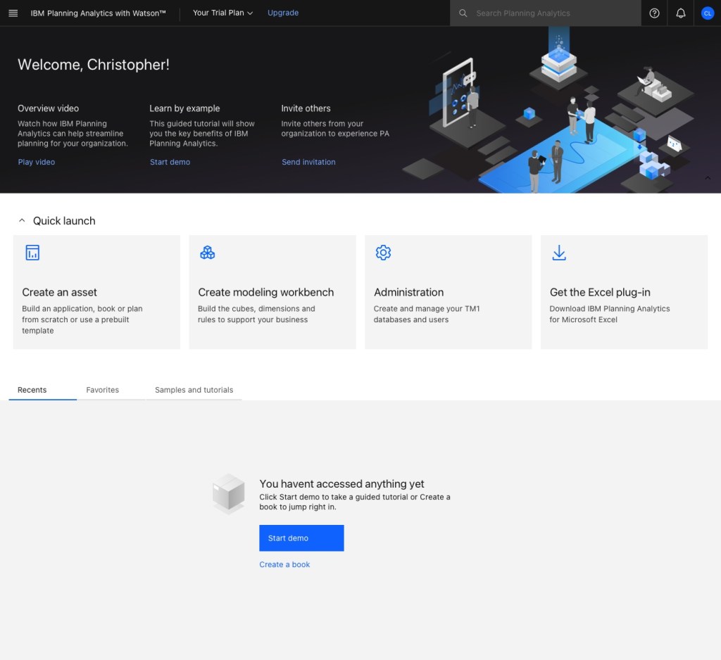Viewport: 721px width, 660px height.
Task: Open the notifications bell icon
Action: pos(680,13)
